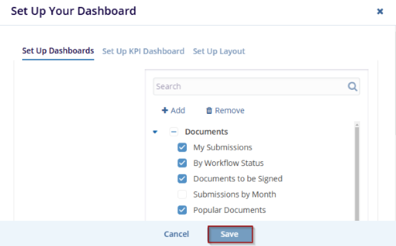396x246 pixels.
Task: Click the vertical scrollbar of the list
Action: [x=357, y=172]
